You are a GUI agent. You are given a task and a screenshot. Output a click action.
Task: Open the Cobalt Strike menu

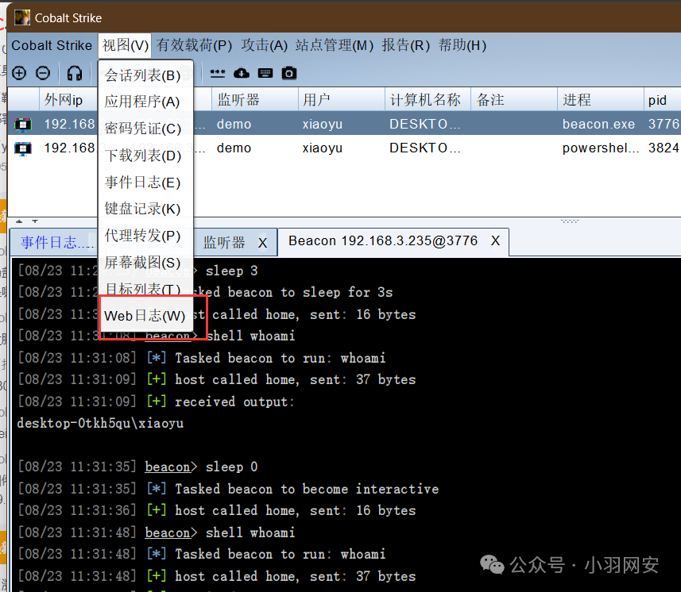[52, 45]
